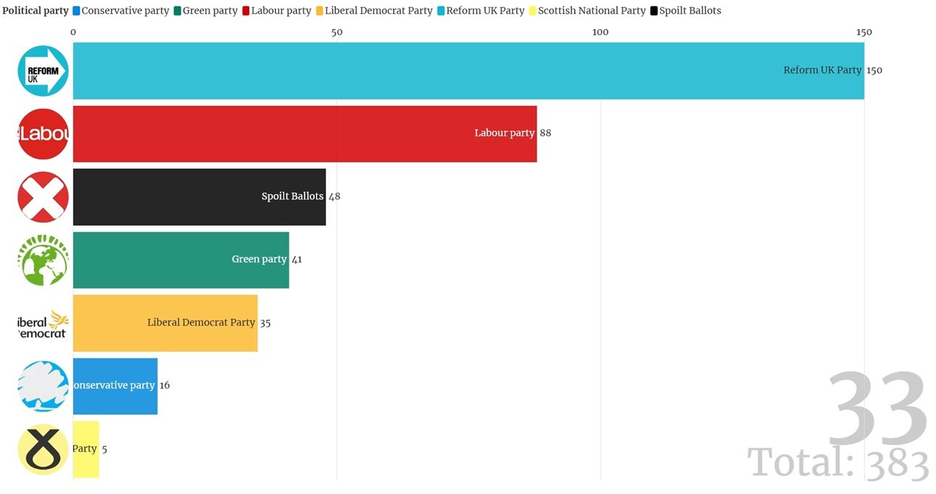936x494 pixels.
Task: Select "Liberal Democrat Party" in the legend
Action: pyautogui.click(x=379, y=11)
